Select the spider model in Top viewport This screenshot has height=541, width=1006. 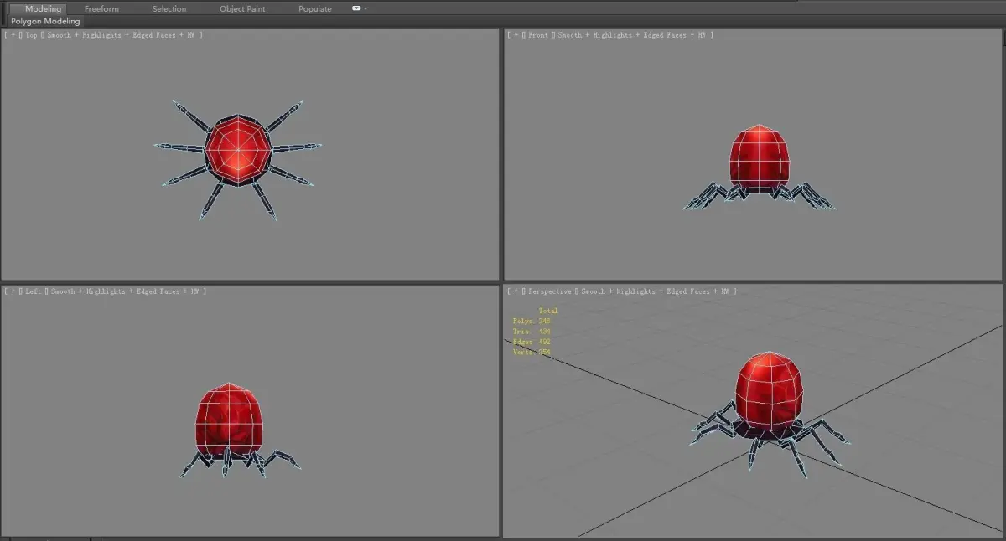coord(238,151)
